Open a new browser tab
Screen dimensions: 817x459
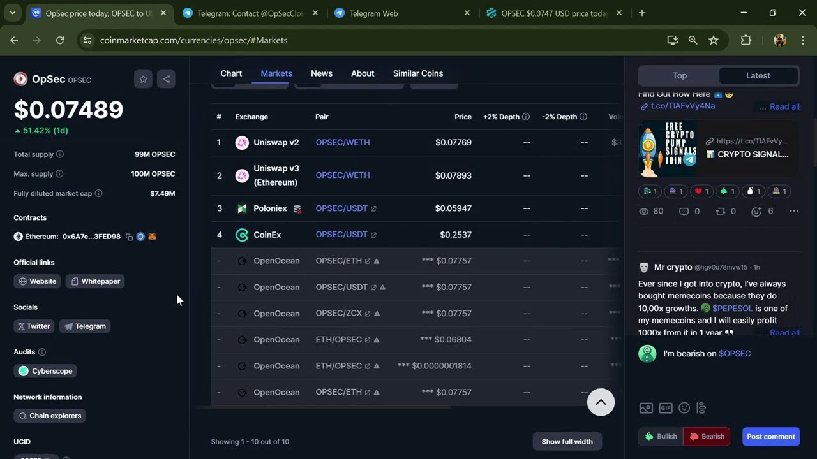click(x=642, y=13)
